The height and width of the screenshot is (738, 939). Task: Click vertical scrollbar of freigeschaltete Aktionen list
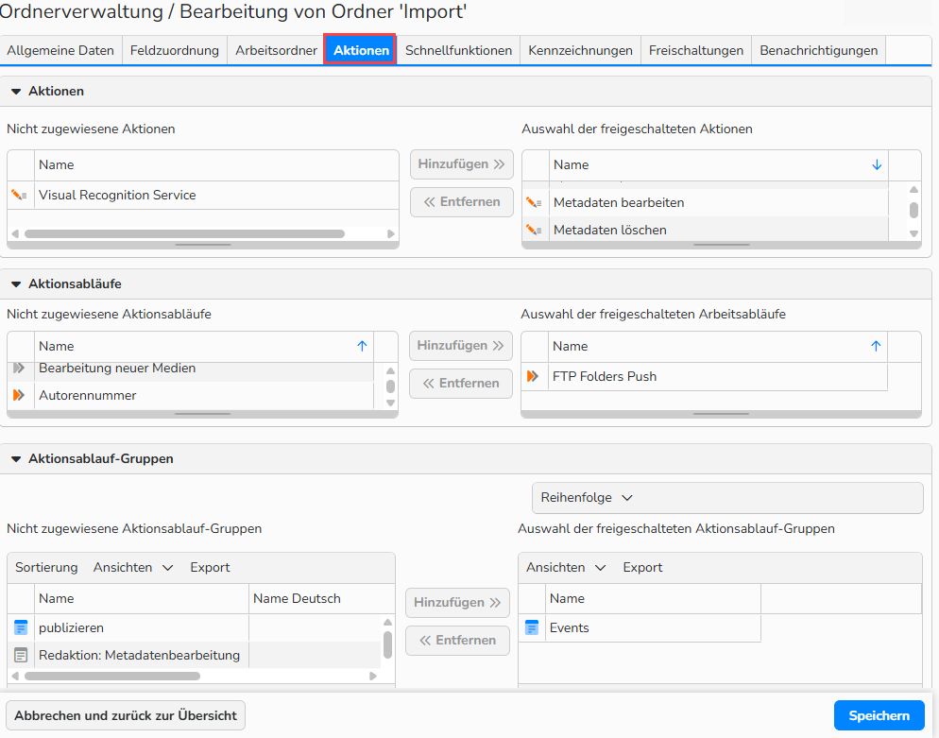coord(913,210)
